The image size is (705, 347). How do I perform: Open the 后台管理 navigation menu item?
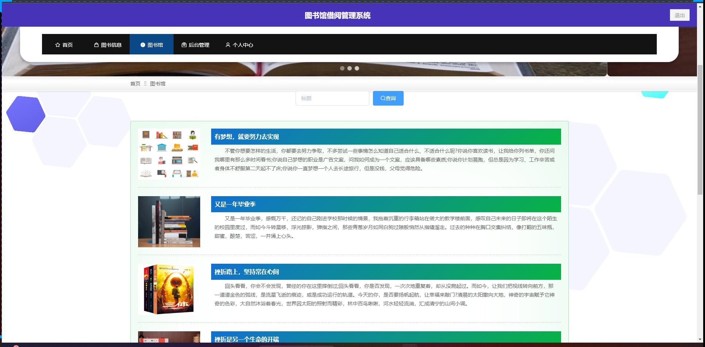point(195,45)
